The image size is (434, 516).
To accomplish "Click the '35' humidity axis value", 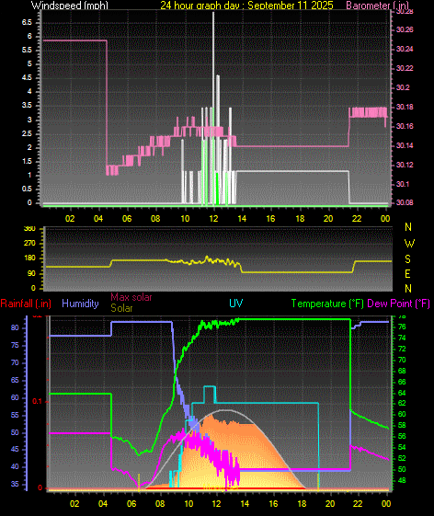I will click(x=15, y=485).
